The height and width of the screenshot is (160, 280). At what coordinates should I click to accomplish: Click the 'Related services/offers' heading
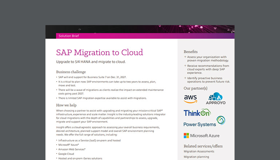[x=203, y=146]
